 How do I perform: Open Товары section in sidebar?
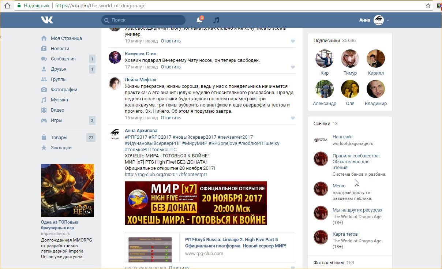click(59, 138)
